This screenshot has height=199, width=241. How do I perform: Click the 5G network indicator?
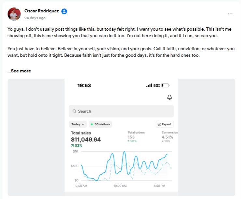point(156,85)
